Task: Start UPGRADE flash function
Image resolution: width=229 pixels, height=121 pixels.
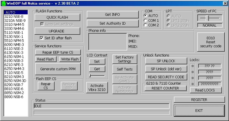Action: coord(57,31)
